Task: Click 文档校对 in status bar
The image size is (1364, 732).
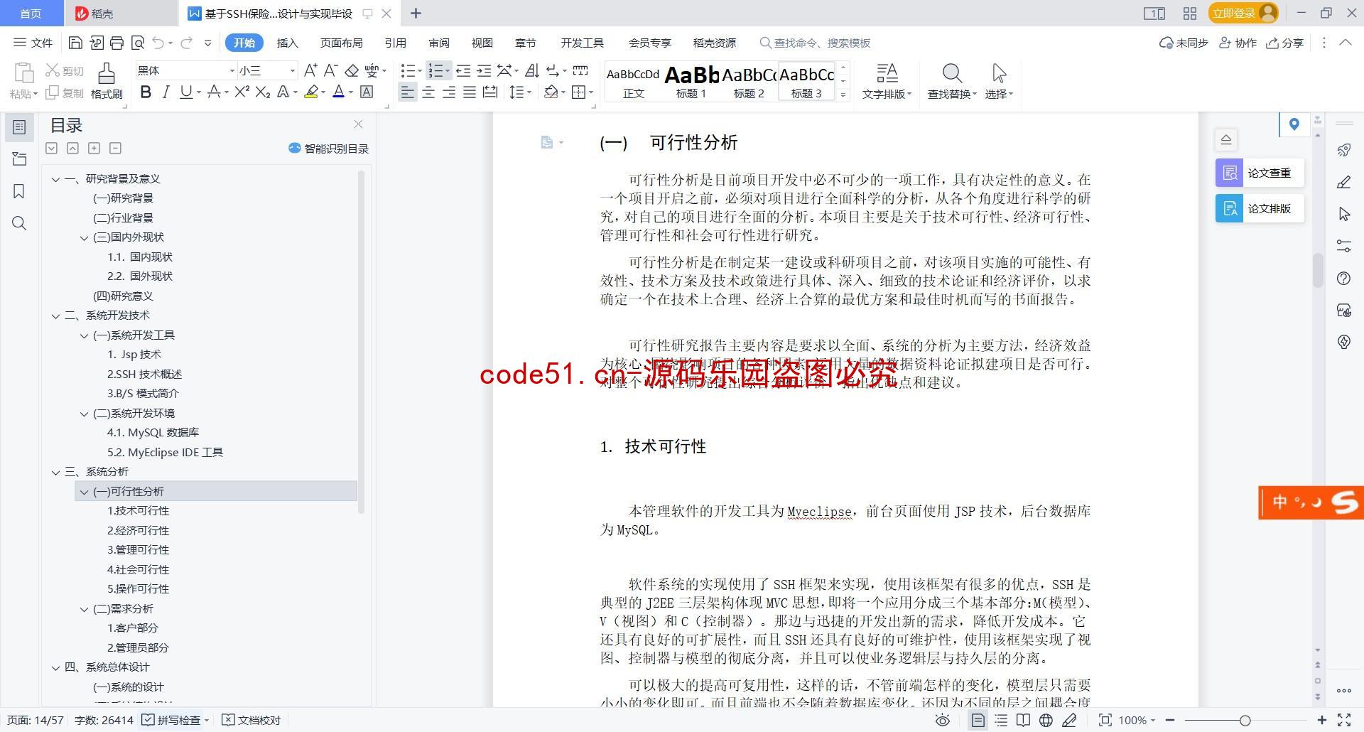Action: tap(251, 720)
